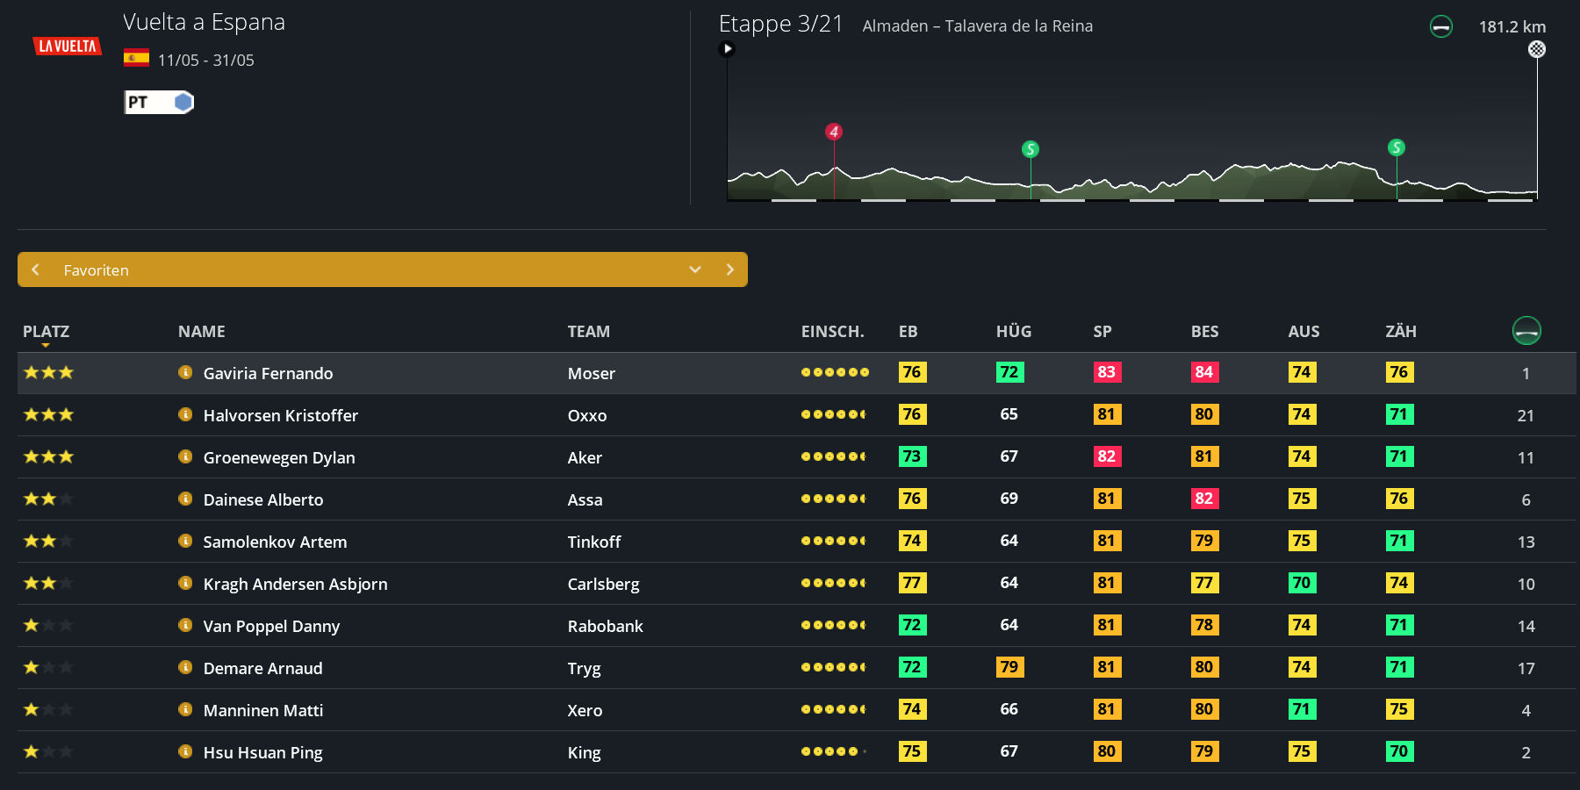1580x790 pixels.
Task: Go to next category with right arrow
Action: coord(729,269)
